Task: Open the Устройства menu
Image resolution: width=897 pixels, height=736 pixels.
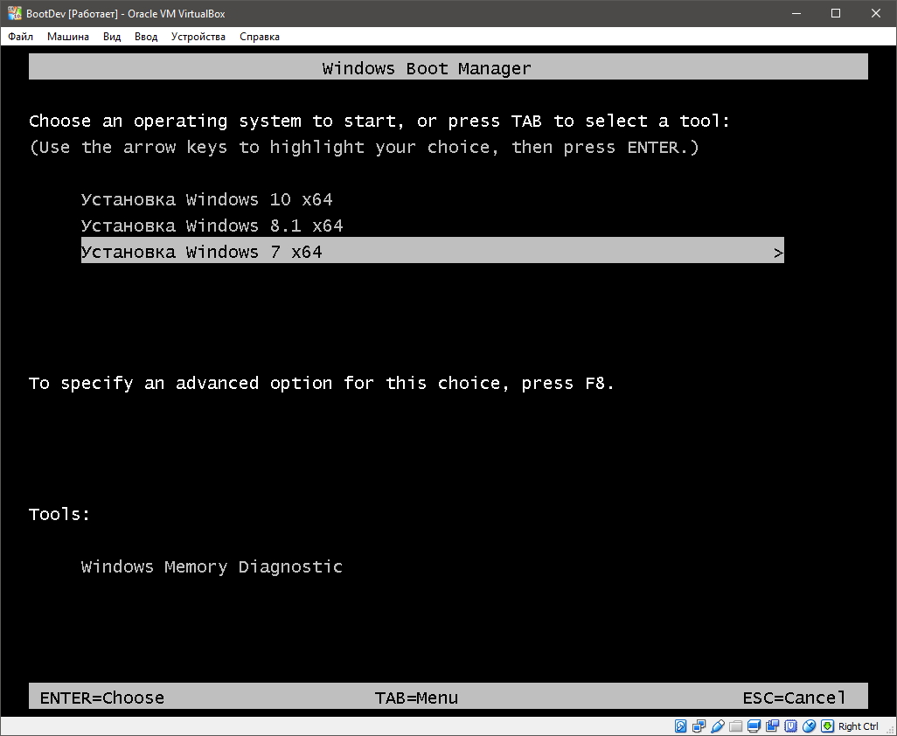Action: click(x=198, y=37)
